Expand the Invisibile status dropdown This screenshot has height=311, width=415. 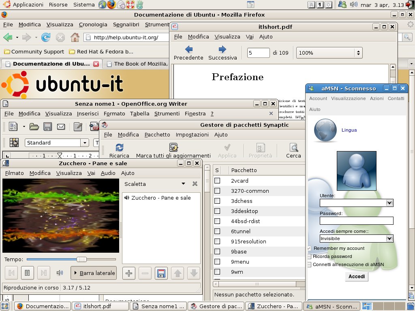pyautogui.click(x=389, y=239)
